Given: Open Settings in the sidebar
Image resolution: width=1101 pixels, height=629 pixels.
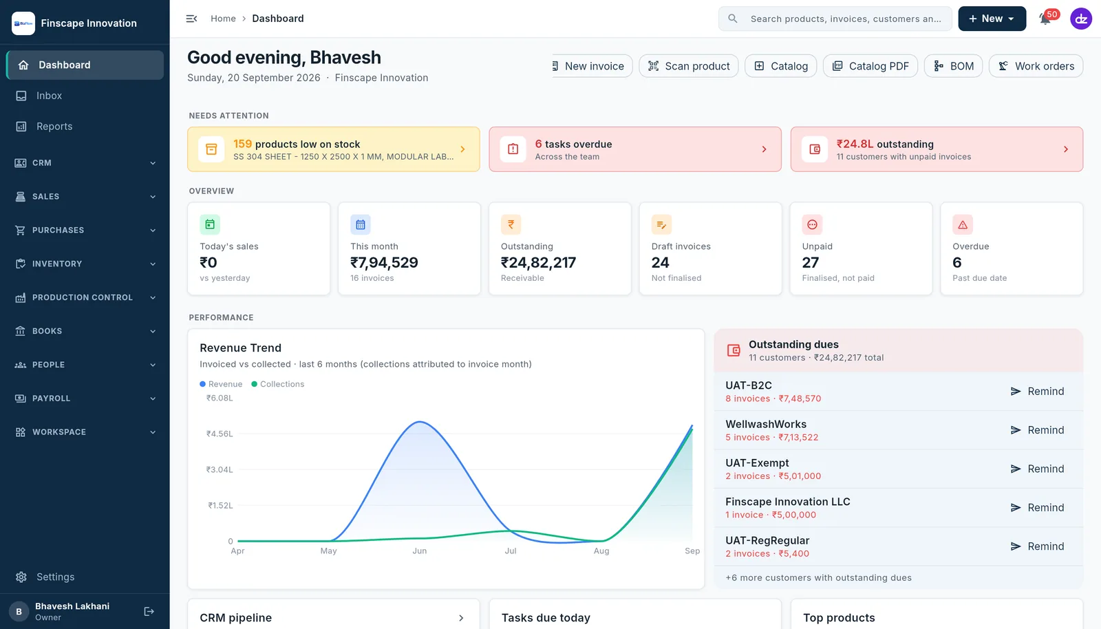Looking at the screenshot, I should [85, 577].
